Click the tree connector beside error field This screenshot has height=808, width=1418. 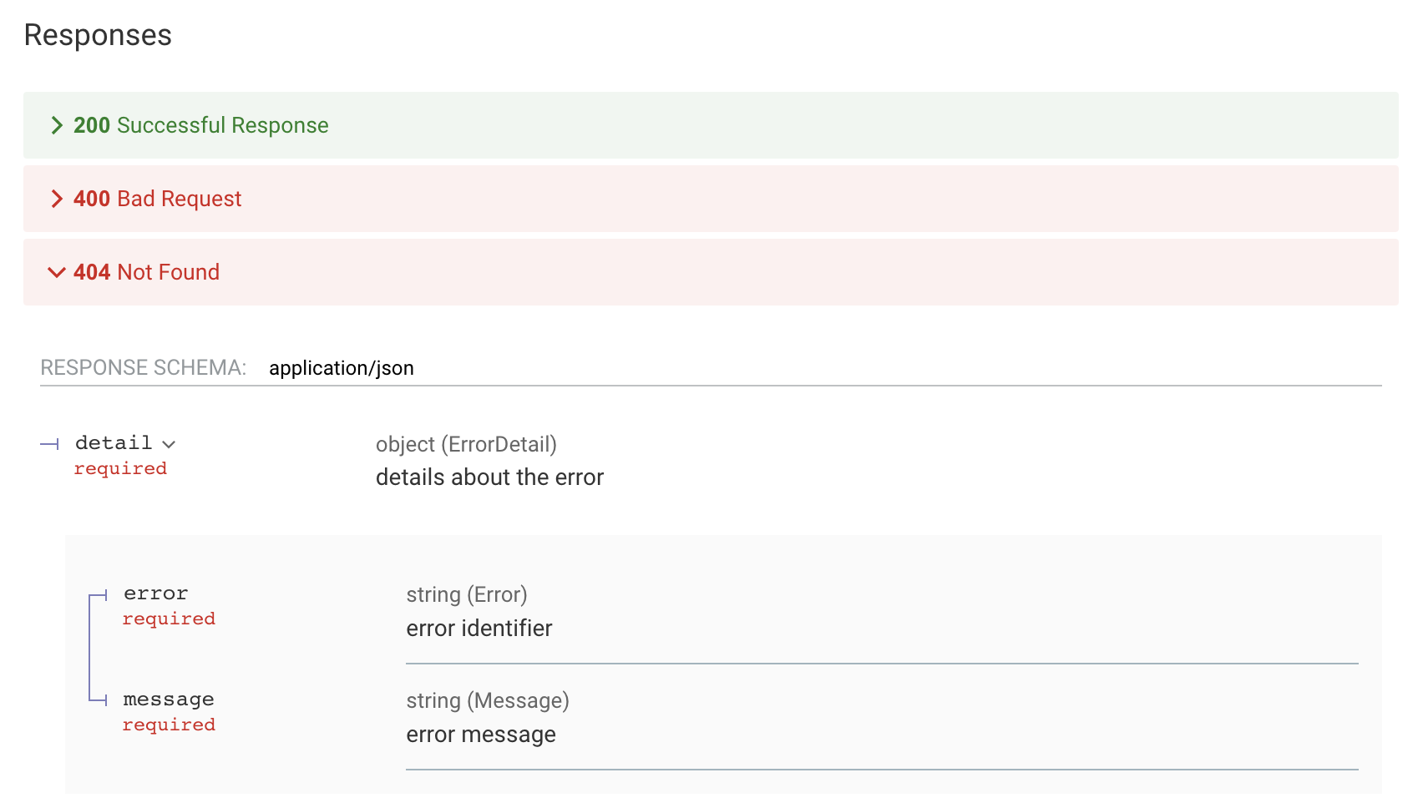click(x=99, y=595)
